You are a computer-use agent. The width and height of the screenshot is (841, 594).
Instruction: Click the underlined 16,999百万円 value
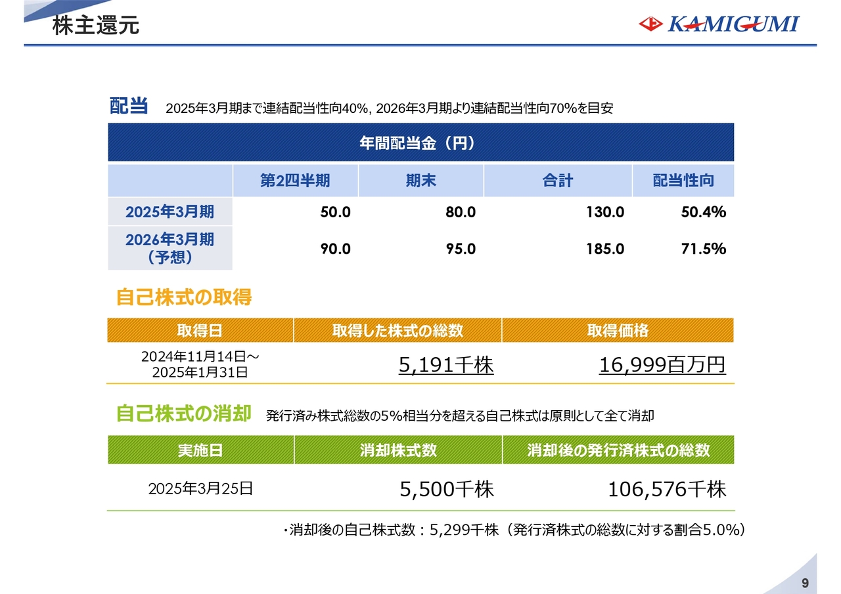pyautogui.click(x=662, y=365)
